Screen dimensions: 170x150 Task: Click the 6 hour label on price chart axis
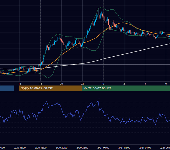[166, 84]
